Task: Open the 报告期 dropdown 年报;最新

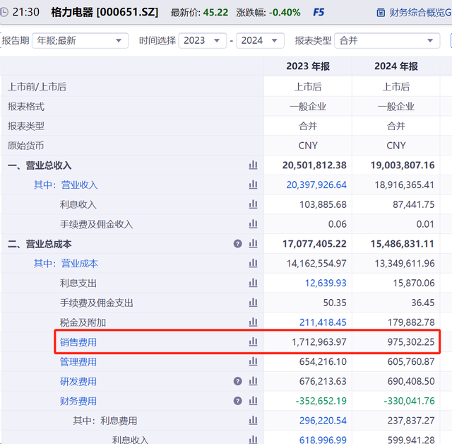Action: 80,41
